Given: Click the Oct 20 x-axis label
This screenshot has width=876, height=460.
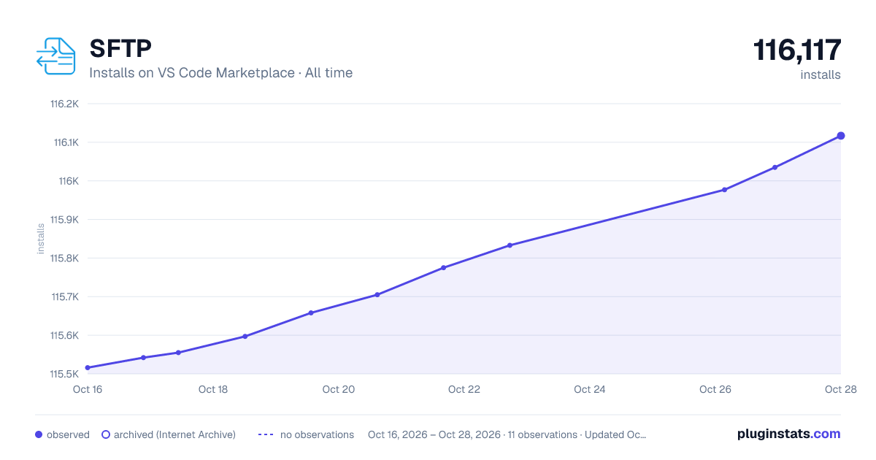Looking at the screenshot, I should (x=339, y=389).
